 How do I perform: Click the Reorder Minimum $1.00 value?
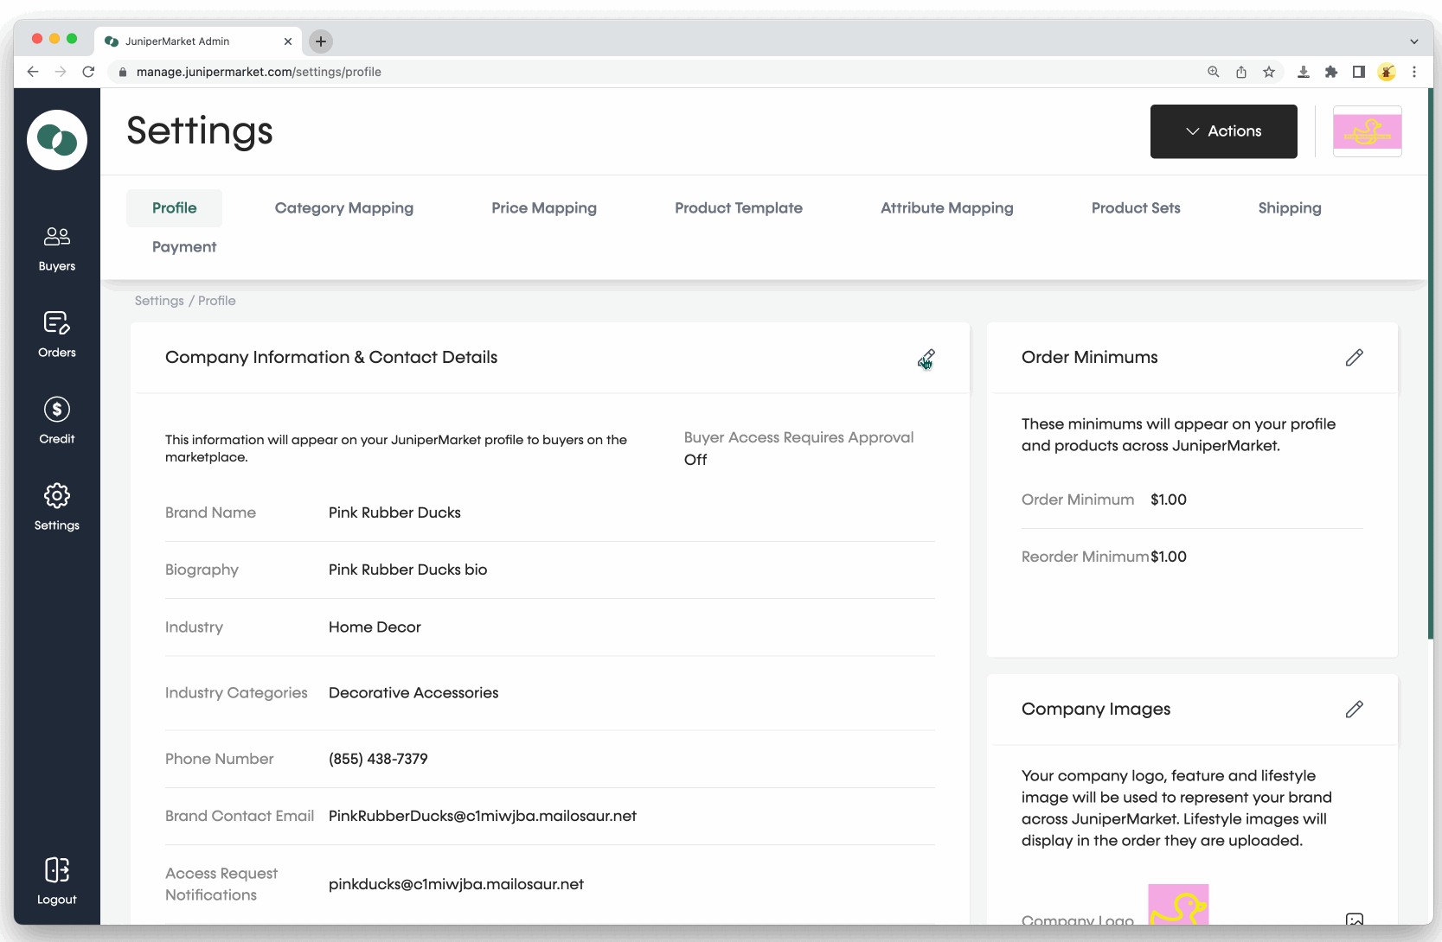point(1169,557)
